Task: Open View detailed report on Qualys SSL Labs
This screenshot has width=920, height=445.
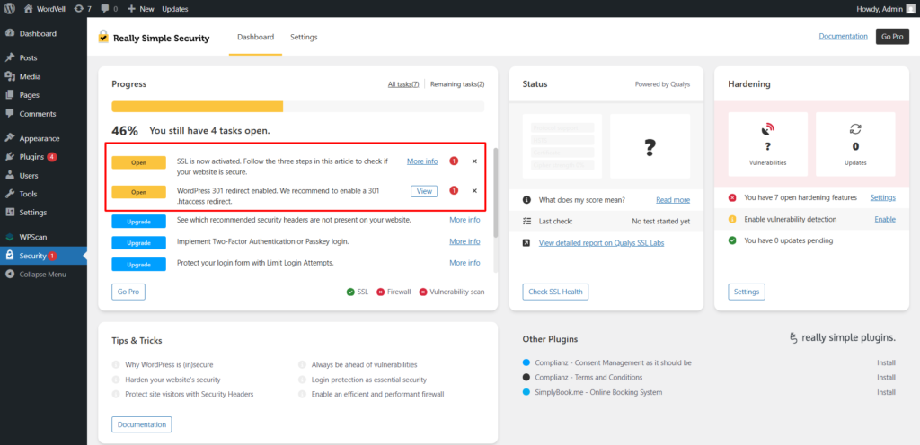Action: pos(601,243)
